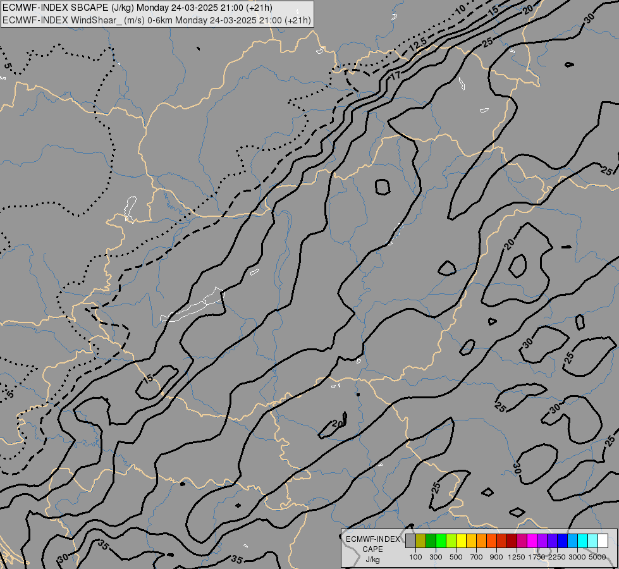Select the pure blue legend swatch
Image resolution: width=619 pixels, height=569 pixels.
click(x=562, y=541)
